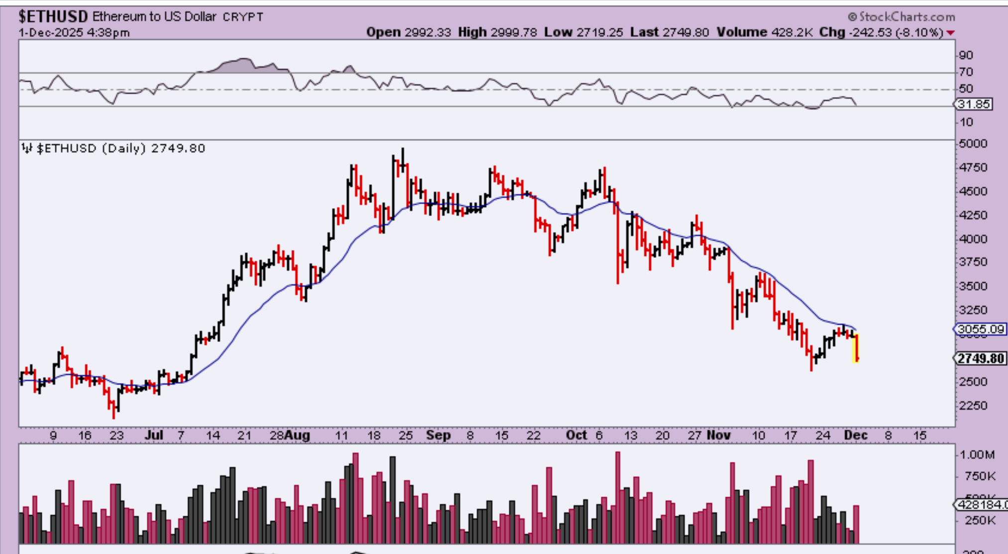
Task: Click the copyright symbol before StockCharts.com
Action: [x=852, y=17]
